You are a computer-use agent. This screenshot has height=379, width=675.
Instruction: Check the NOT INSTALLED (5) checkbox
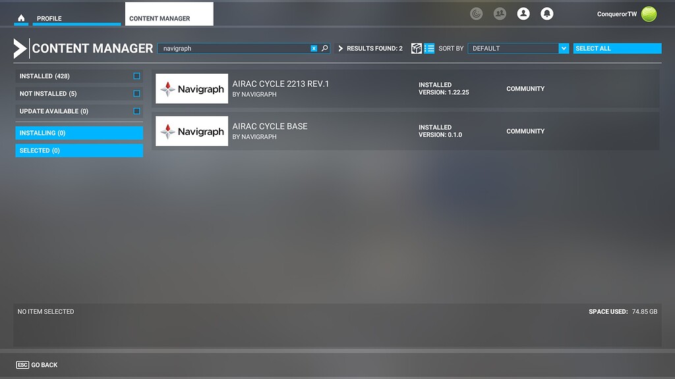pyautogui.click(x=136, y=93)
